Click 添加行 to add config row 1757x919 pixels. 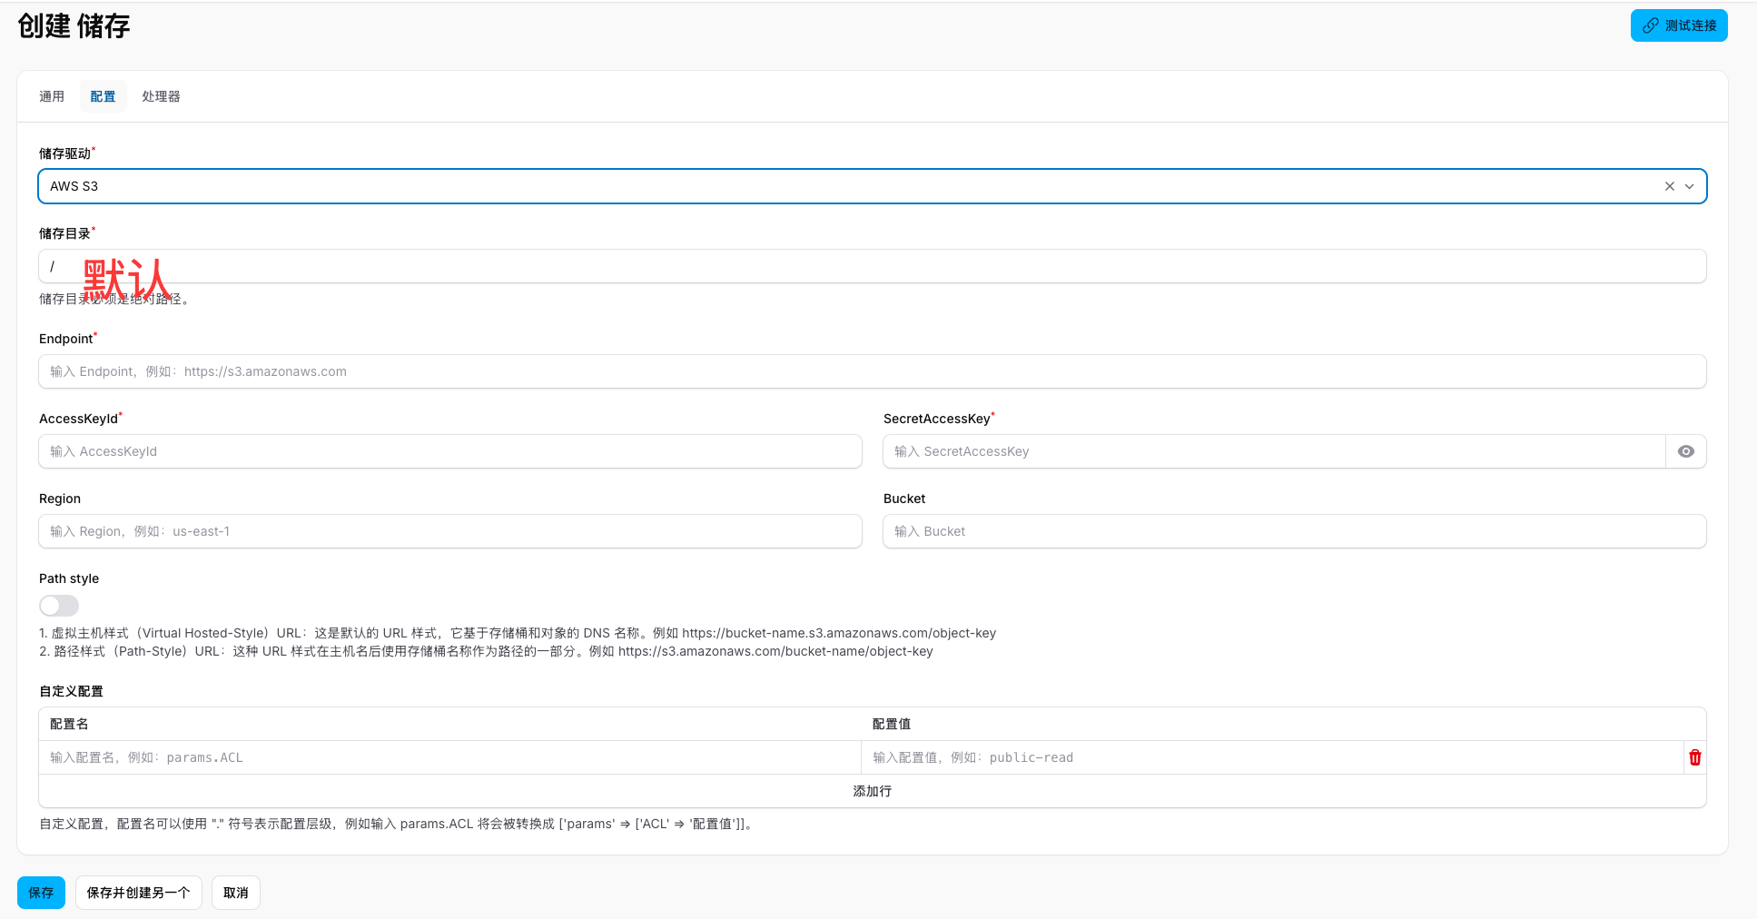pos(871,790)
